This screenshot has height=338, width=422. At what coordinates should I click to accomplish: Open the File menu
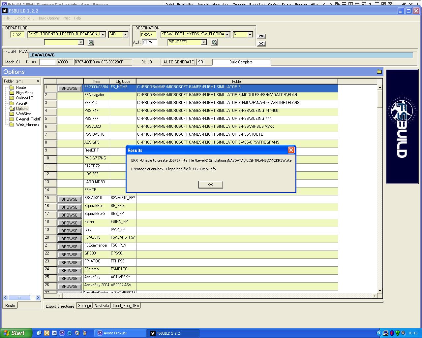[x=7, y=18]
